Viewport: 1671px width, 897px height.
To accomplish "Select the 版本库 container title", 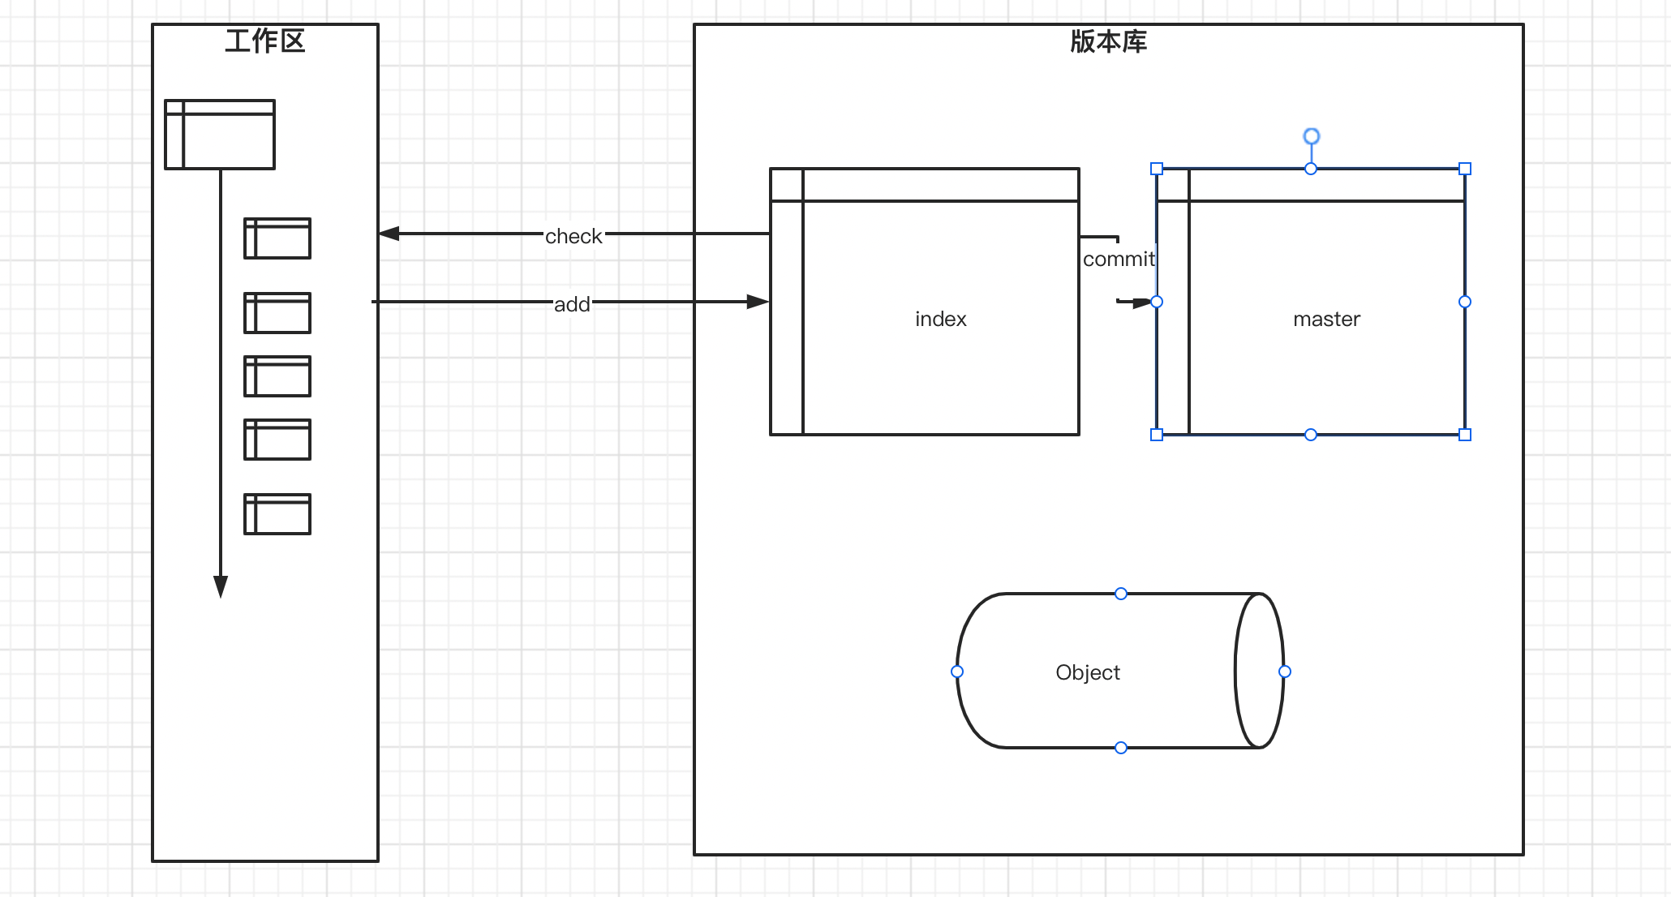I will tap(1109, 41).
